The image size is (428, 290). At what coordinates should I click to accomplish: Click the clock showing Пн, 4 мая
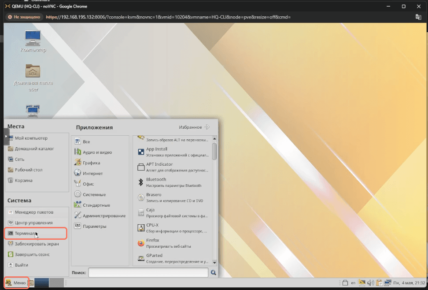click(x=409, y=283)
